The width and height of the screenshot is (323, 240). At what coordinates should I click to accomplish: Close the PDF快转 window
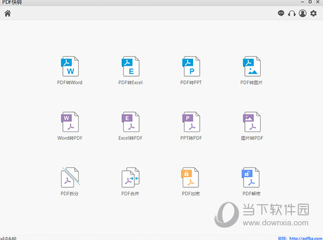(318, 2)
